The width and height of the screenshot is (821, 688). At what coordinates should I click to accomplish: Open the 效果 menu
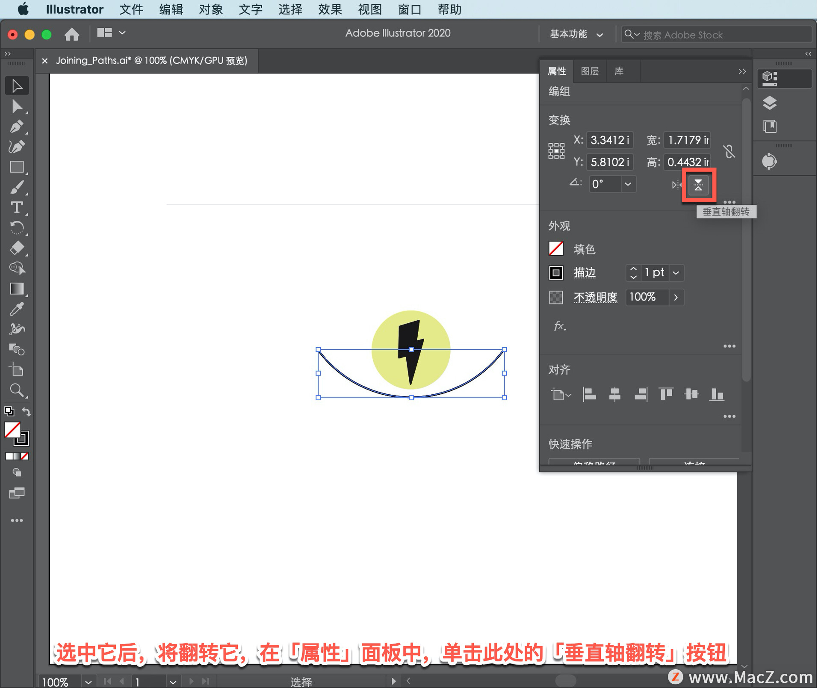329,9
